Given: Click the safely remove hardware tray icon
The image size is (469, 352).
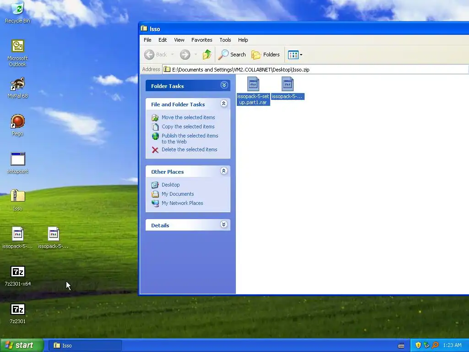Looking at the screenshot, I should tap(426, 345).
